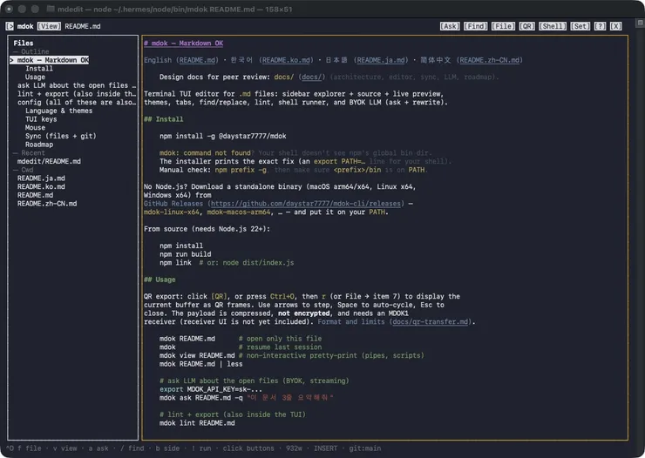This screenshot has height=458, width=645.
Task: Go to 'Roadmap' outline entry
Action: [39, 145]
